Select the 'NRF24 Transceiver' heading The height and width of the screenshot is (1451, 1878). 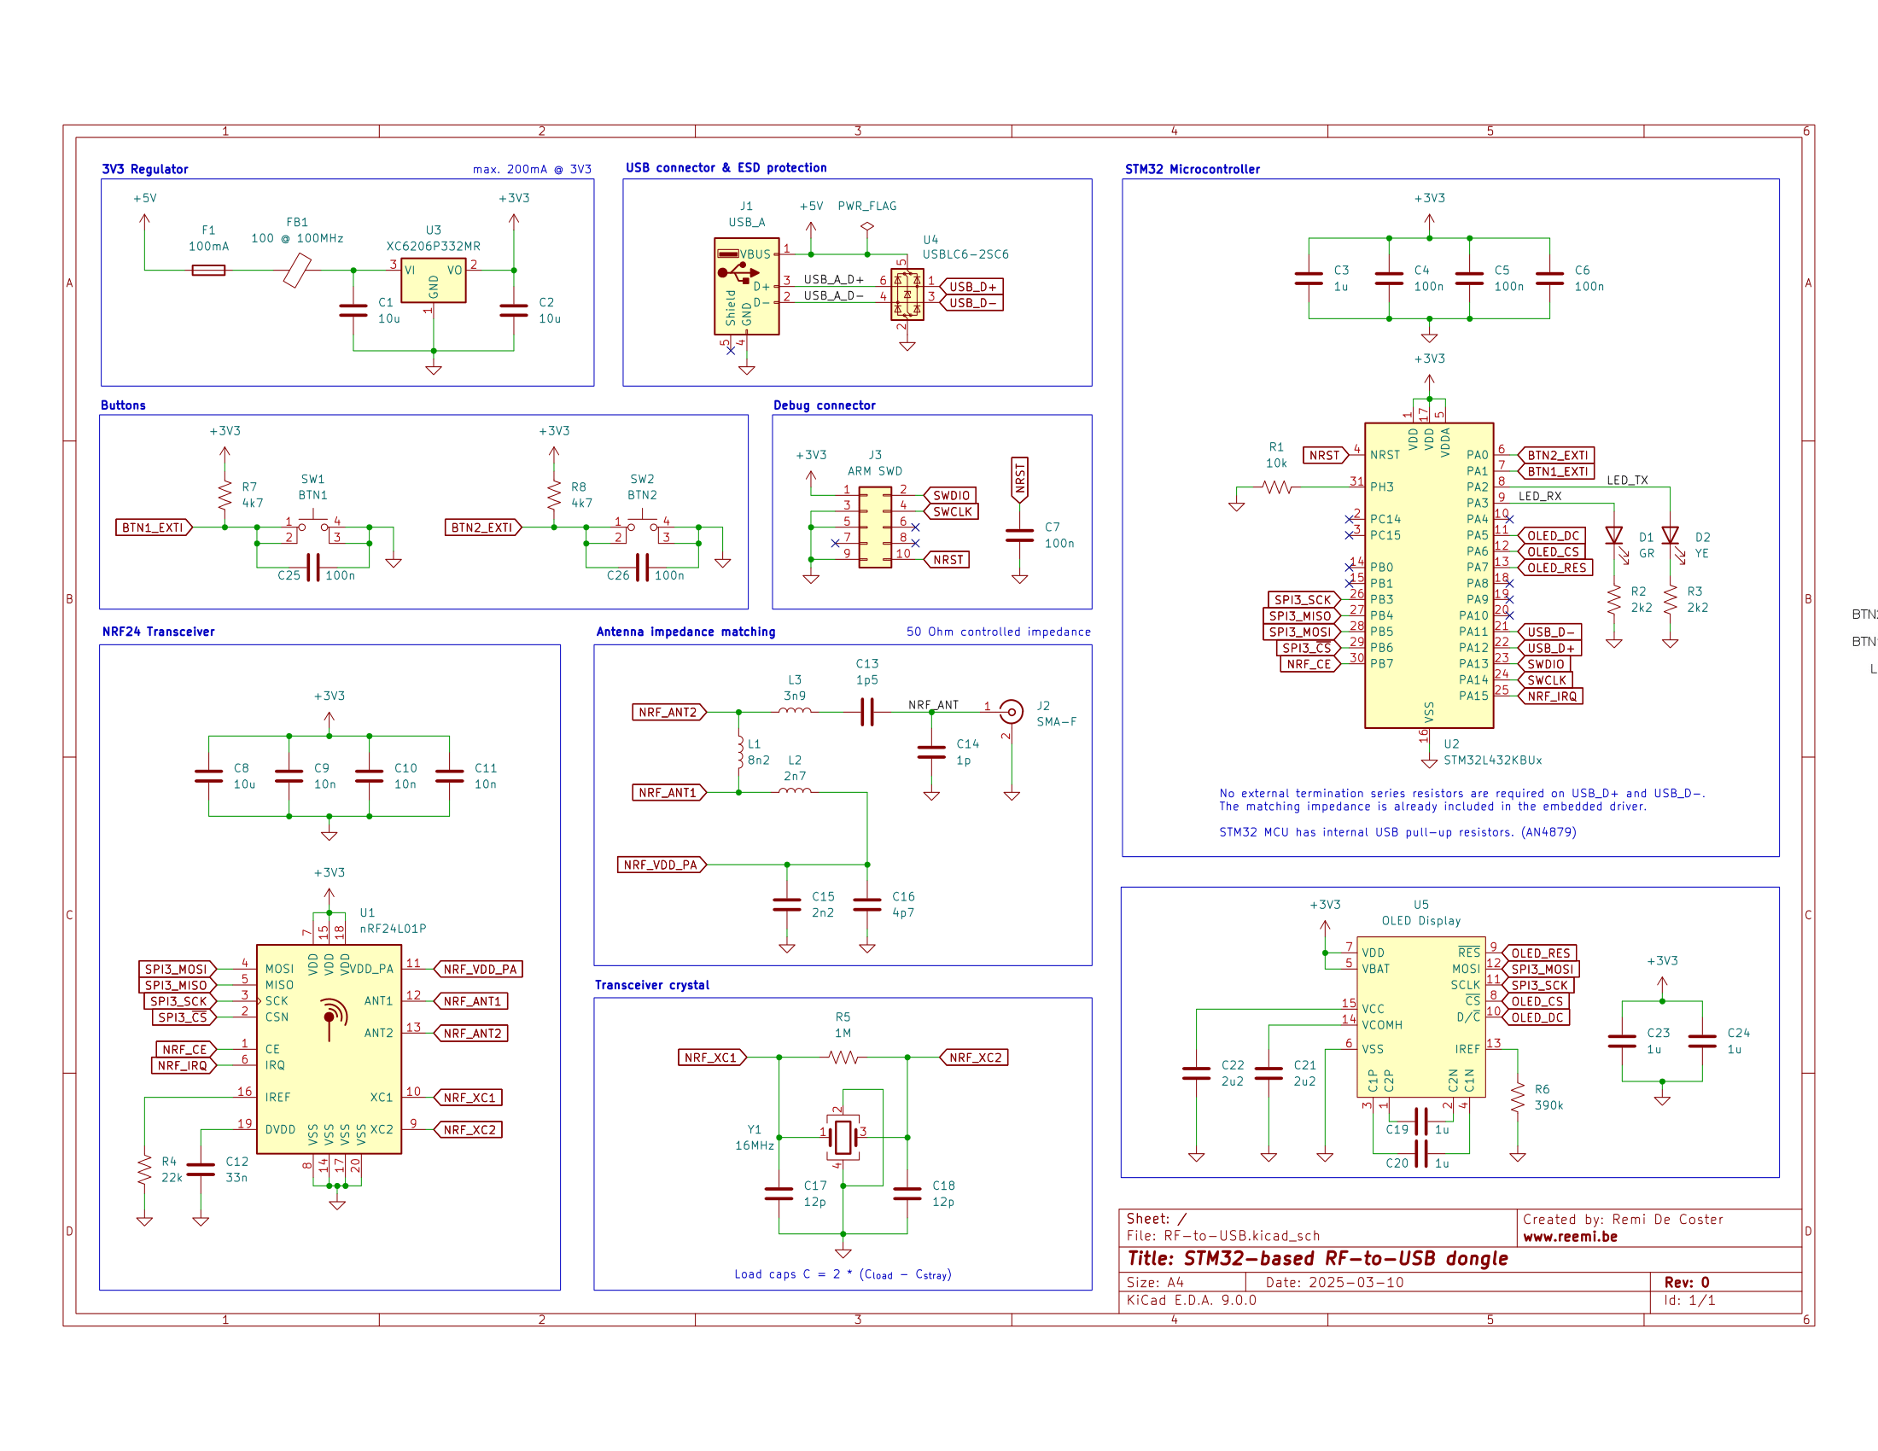158,632
